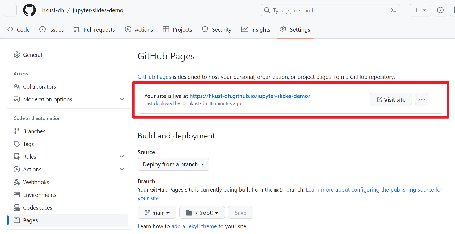455x234 pixels.
Task: Open the 'deployed' link under site URL
Action: coord(164,103)
